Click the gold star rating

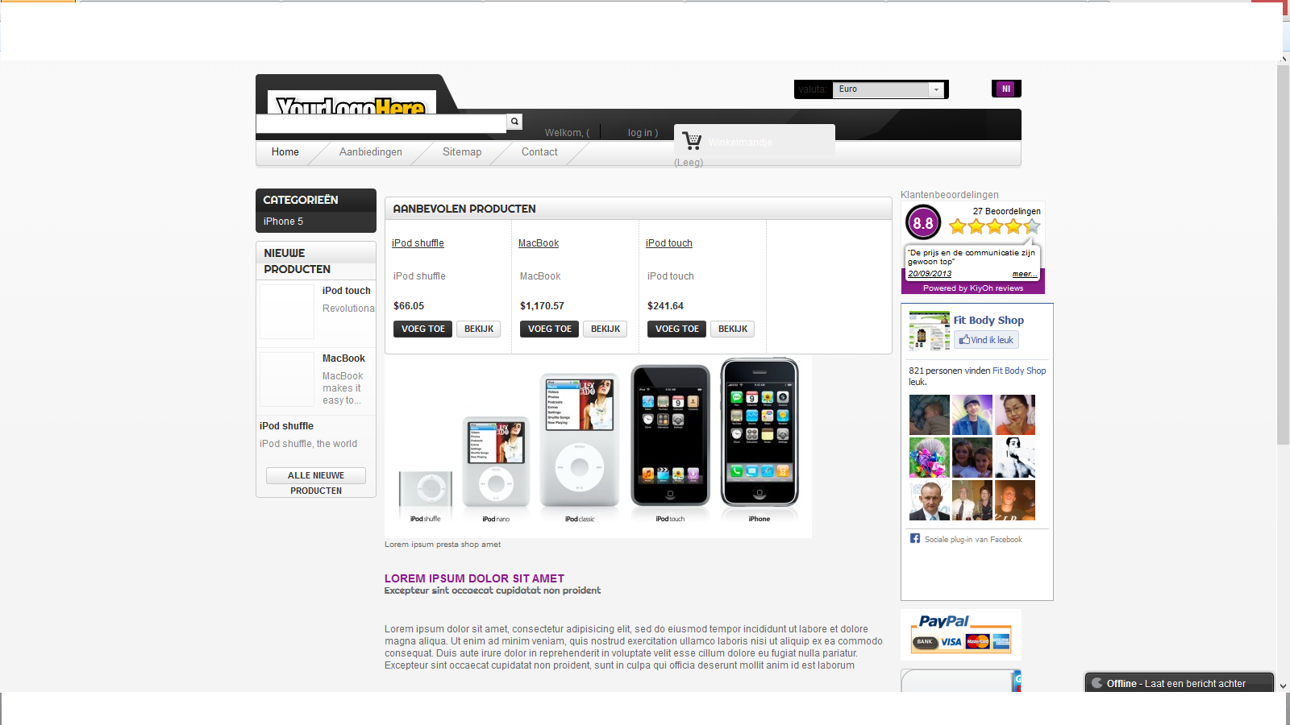[x=995, y=226]
